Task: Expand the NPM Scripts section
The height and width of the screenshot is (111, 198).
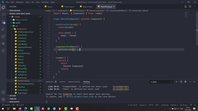Action: (14, 102)
